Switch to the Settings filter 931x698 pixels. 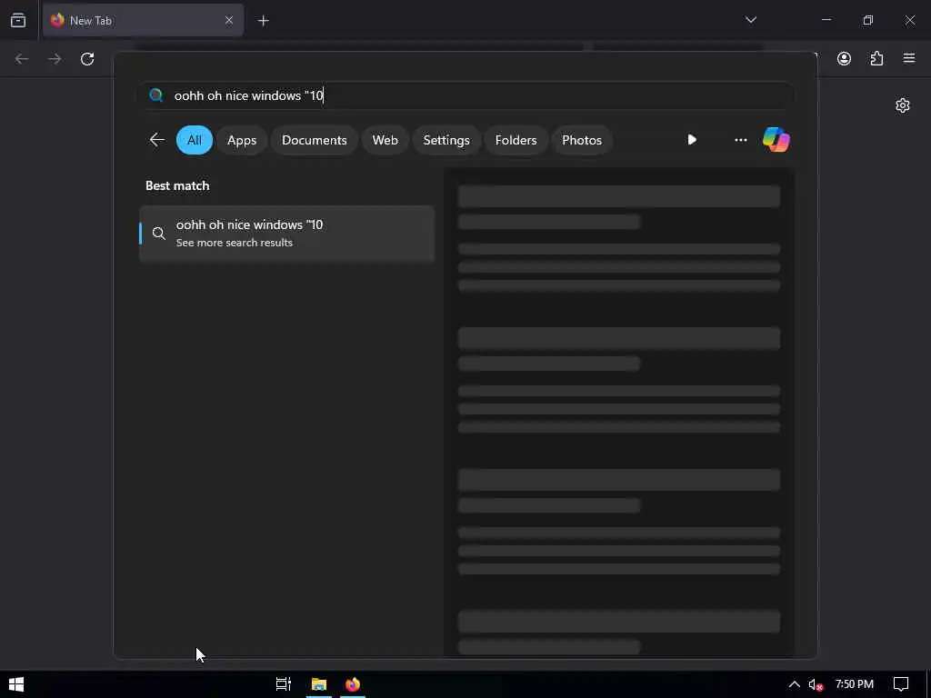445,140
